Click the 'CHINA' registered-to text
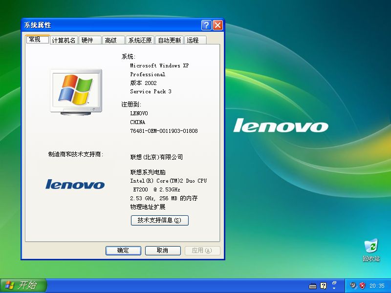The width and height of the screenshot is (391, 293). tap(137, 122)
